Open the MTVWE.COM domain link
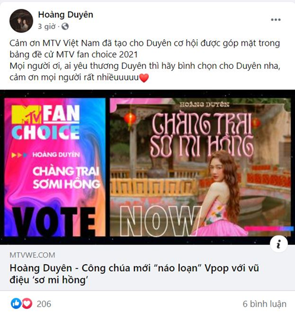 [33, 255]
